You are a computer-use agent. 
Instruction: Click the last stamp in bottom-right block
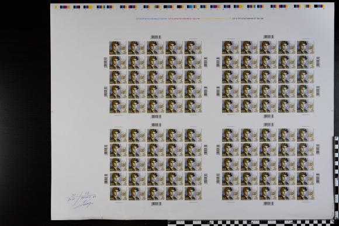click(x=305, y=193)
